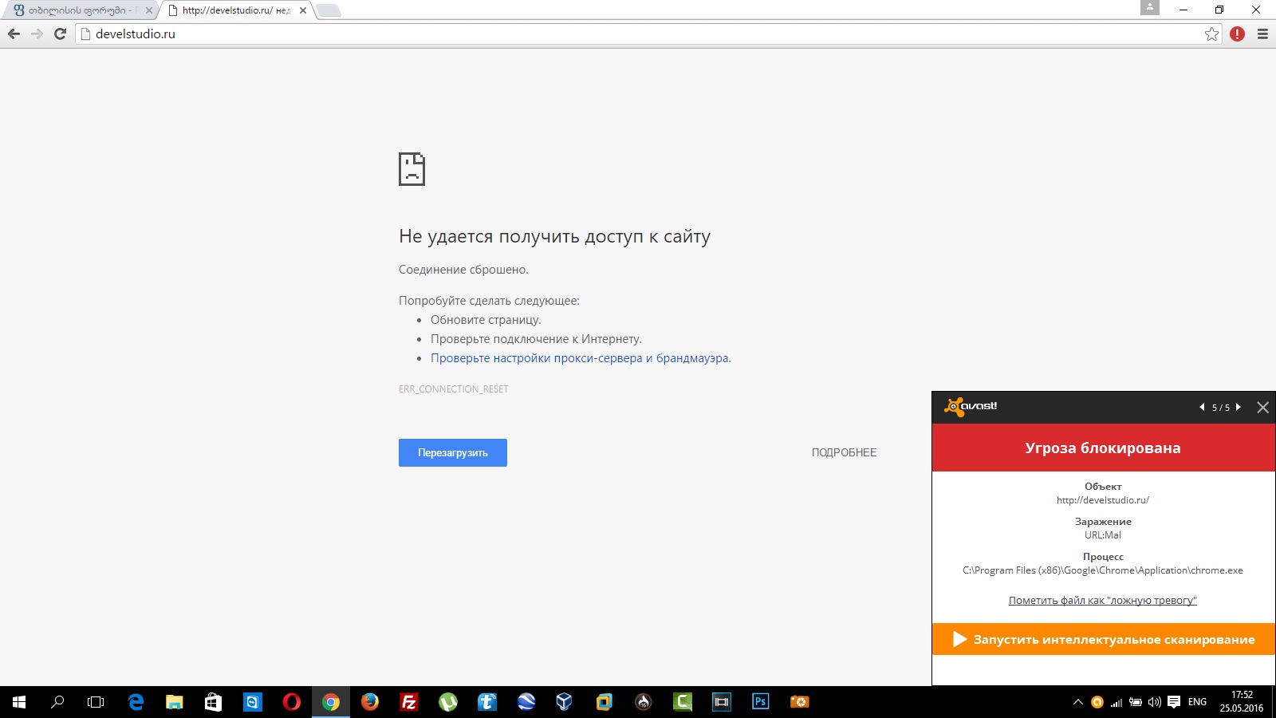Open uTorrent from the taskbar
This screenshot has width=1276, height=718.
click(x=448, y=702)
